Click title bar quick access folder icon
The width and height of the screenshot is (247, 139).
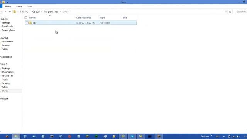(3, 2)
